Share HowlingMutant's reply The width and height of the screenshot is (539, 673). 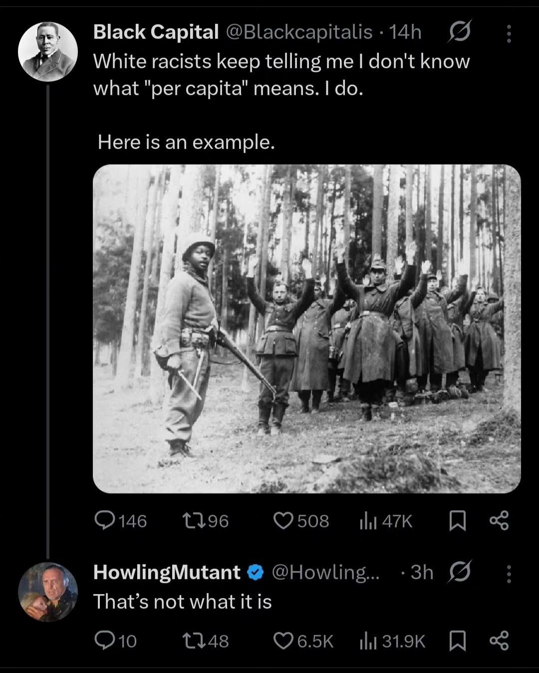coord(499,642)
